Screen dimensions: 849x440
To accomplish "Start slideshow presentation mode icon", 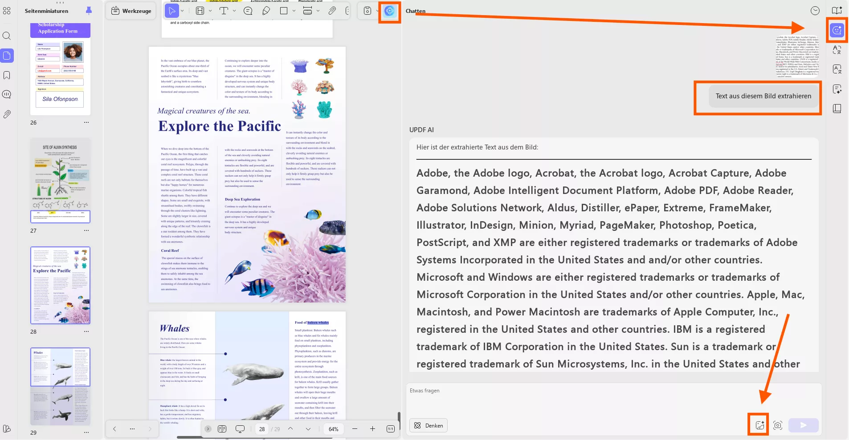I will (x=240, y=429).
